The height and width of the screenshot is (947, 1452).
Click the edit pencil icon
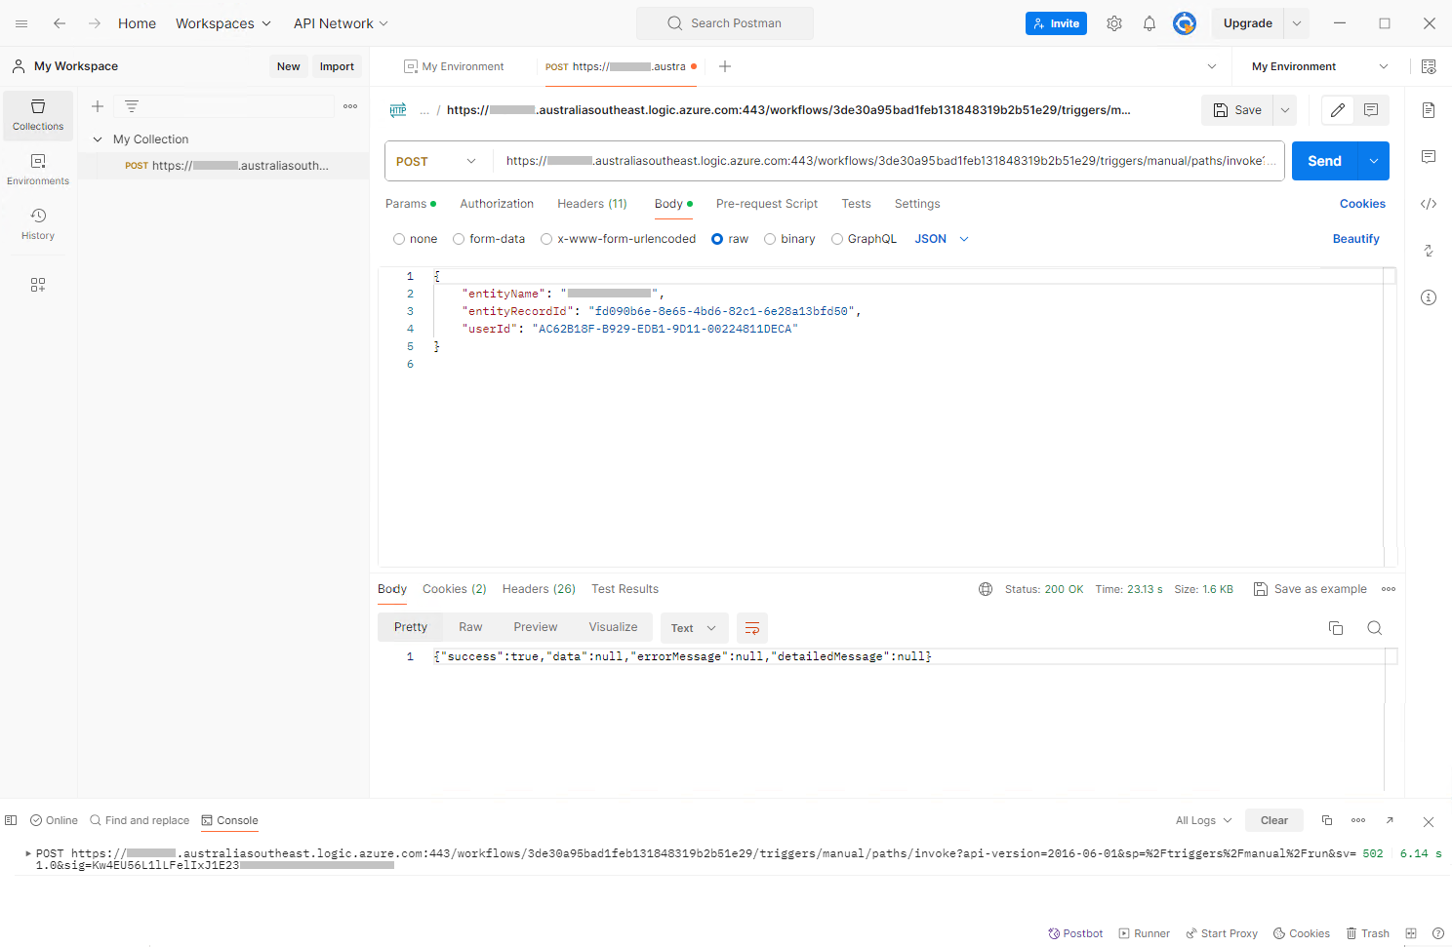click(1338, 110)
